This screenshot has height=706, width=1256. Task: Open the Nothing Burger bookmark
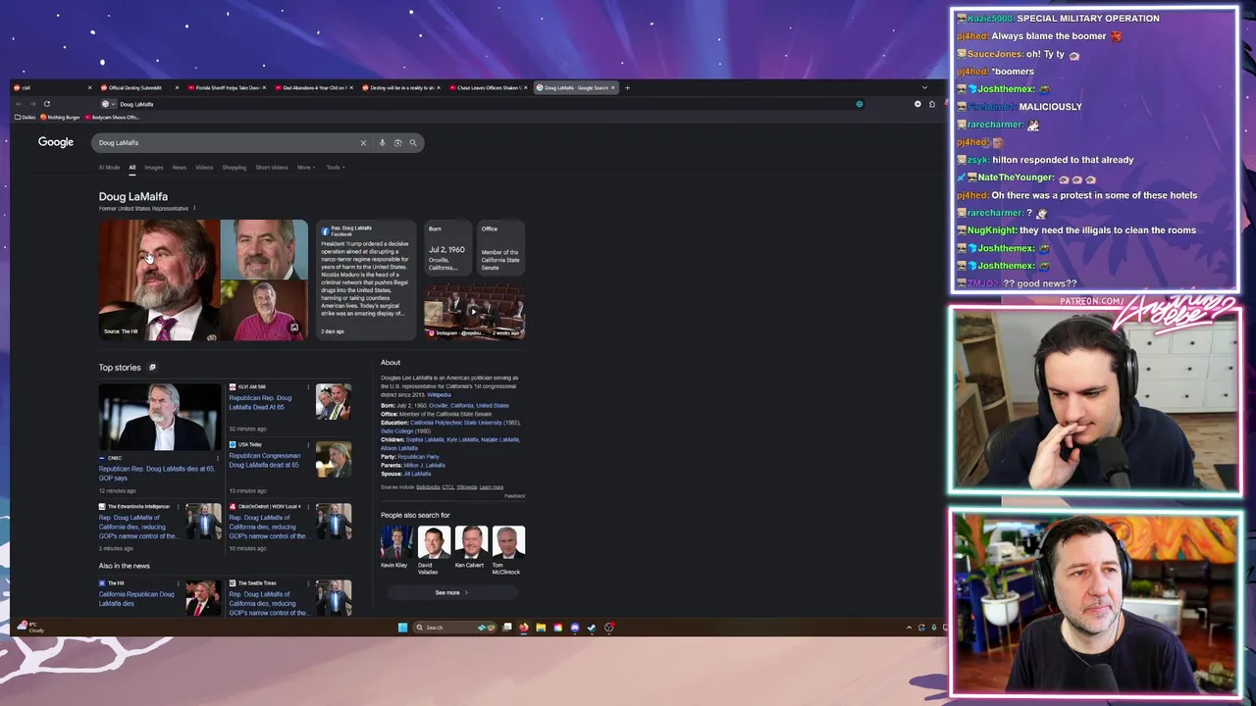click(x=60, y=117)
